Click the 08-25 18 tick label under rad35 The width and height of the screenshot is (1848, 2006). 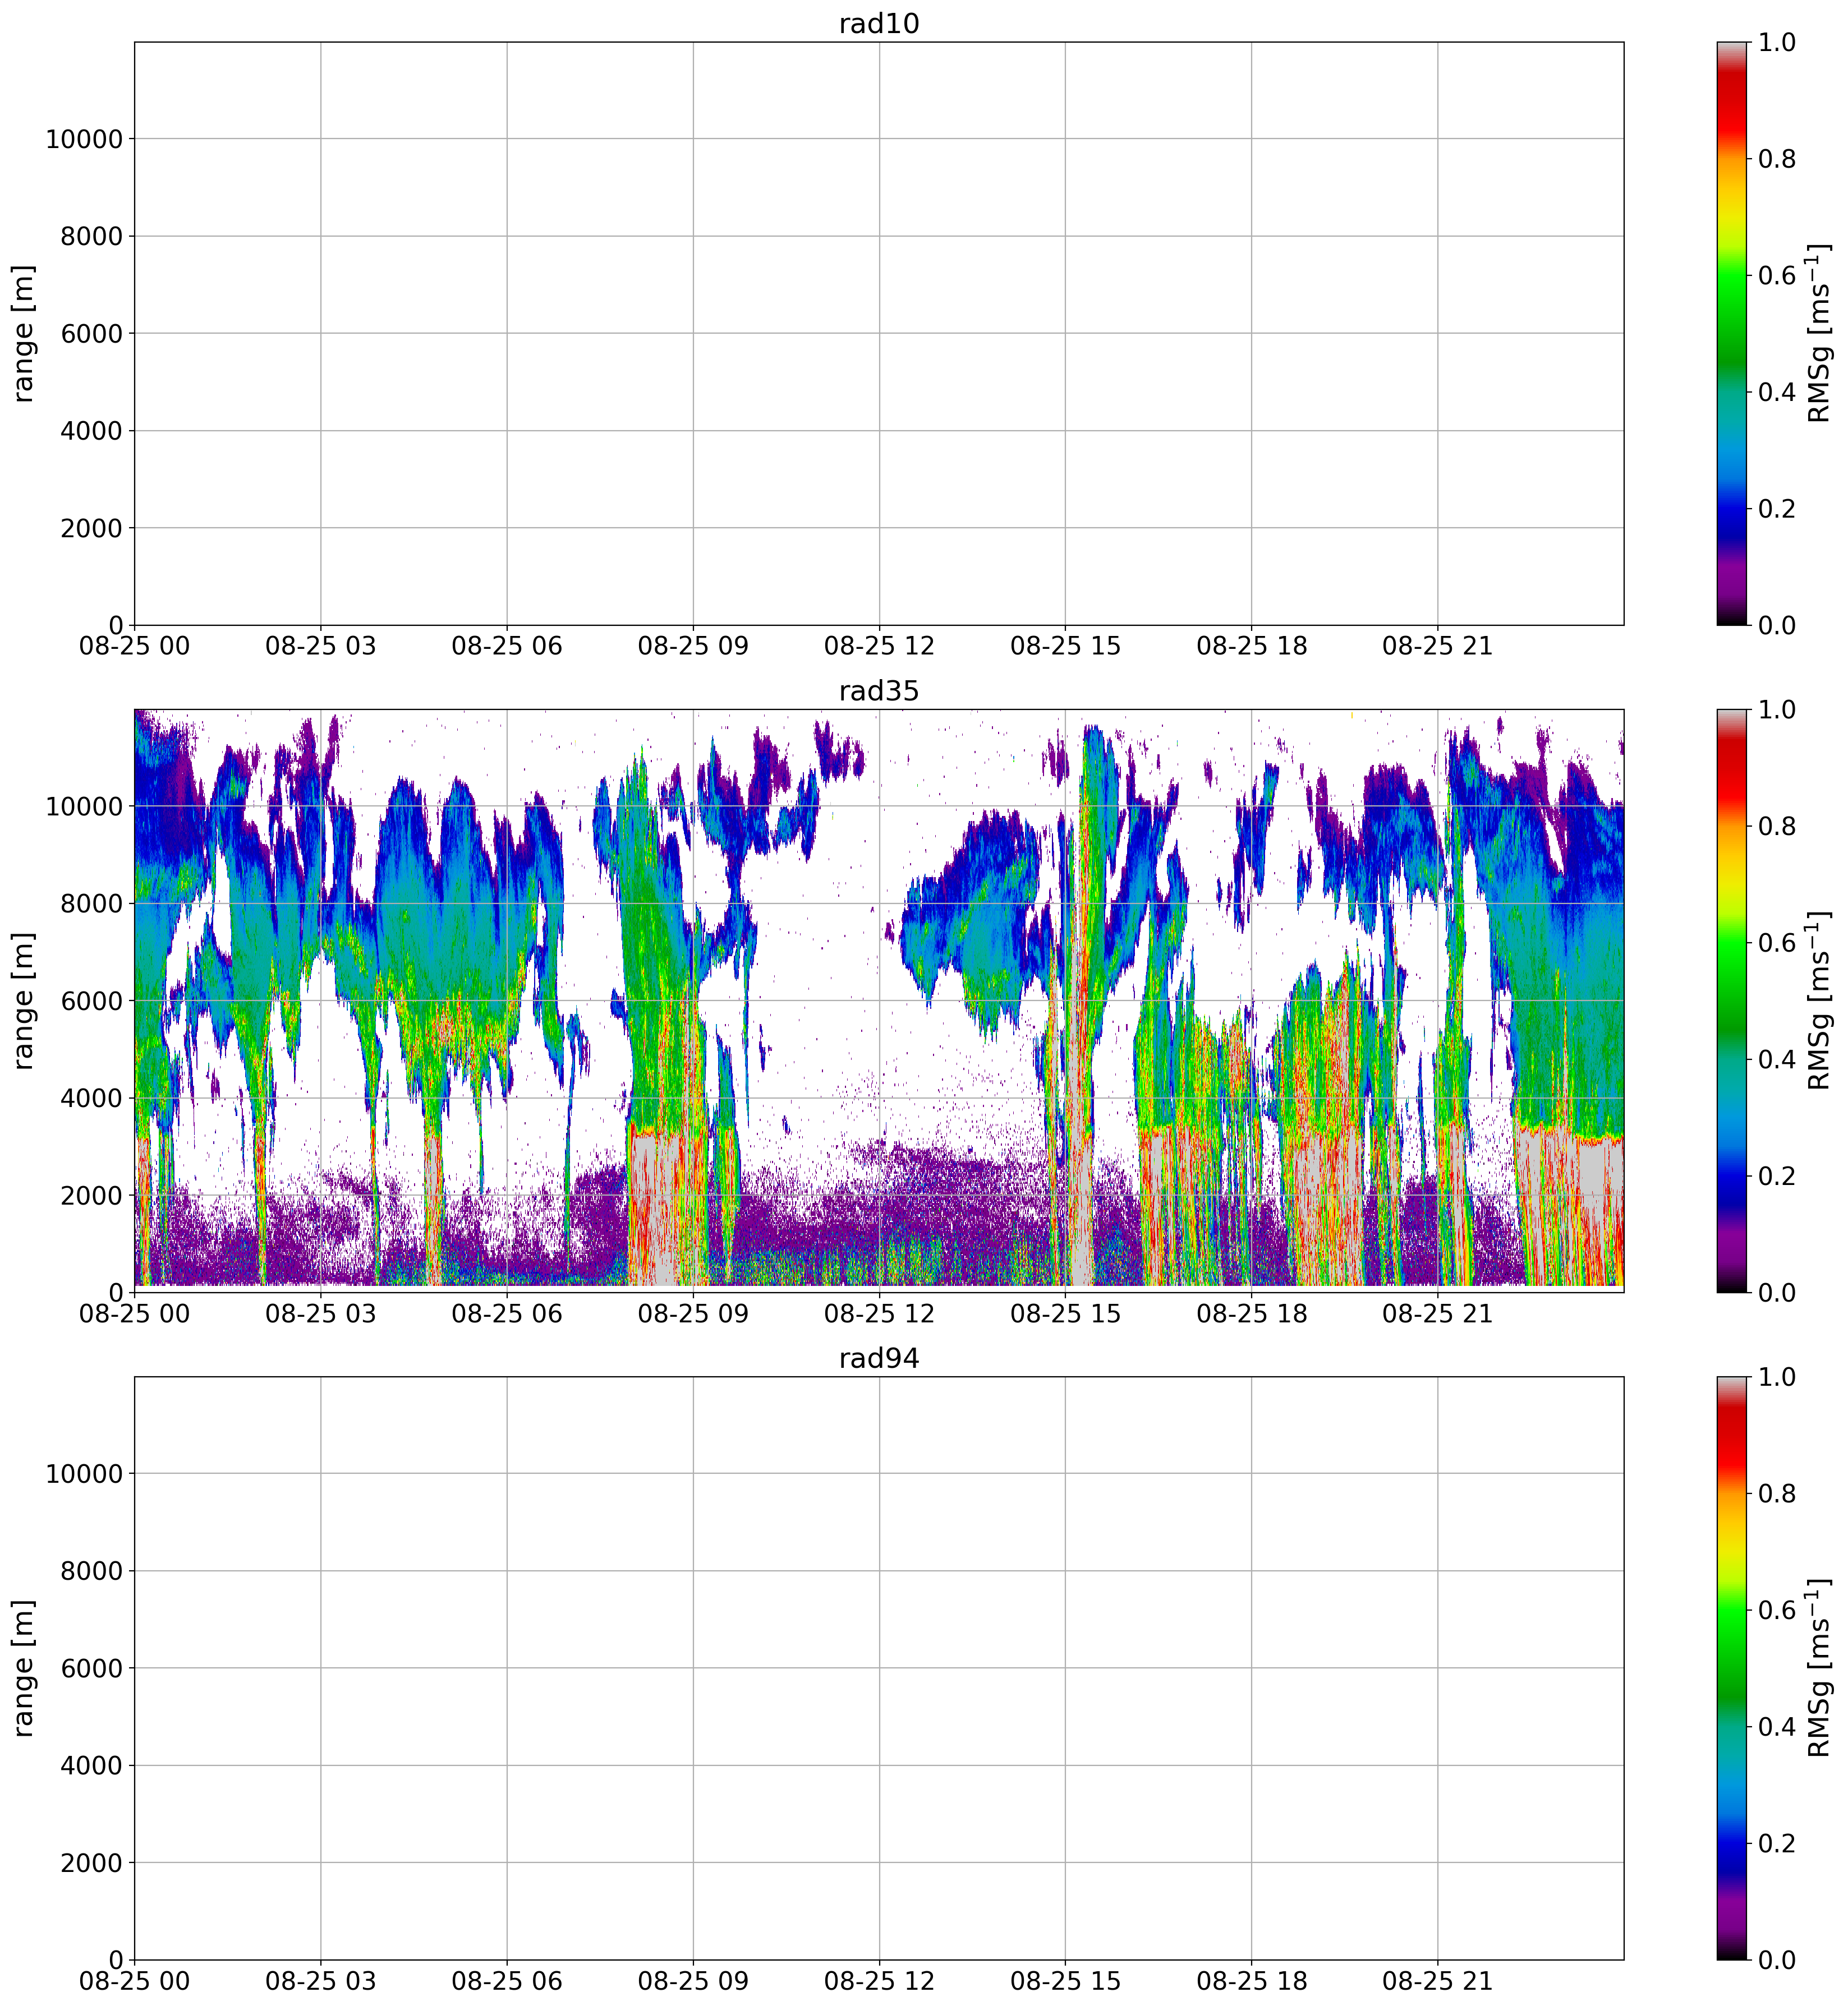tap(1251, 1313)
